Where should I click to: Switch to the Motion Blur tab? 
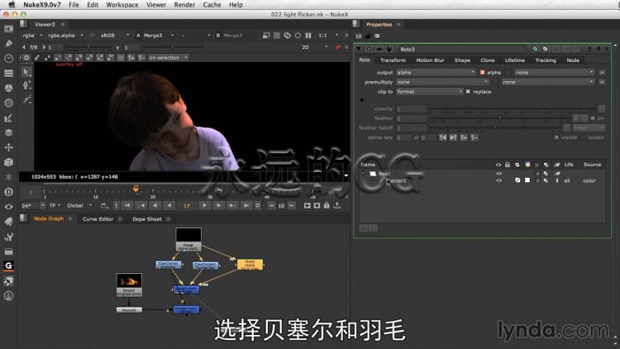pos(430,60)
